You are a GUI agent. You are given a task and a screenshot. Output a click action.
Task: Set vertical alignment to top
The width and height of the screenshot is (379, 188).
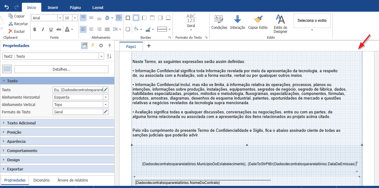[x=83, y=18]
